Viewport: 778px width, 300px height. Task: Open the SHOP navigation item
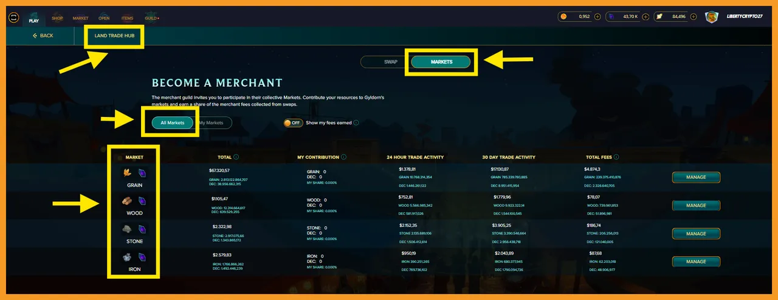click(57, 18)
